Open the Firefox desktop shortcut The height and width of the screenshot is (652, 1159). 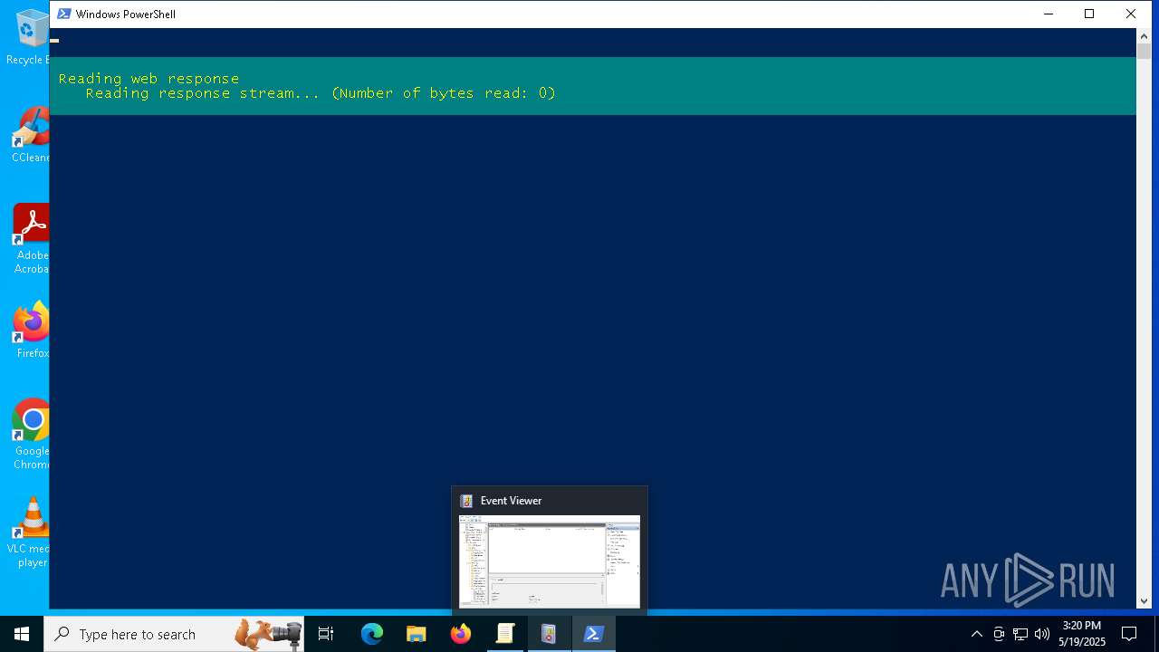tap(31, 330)
